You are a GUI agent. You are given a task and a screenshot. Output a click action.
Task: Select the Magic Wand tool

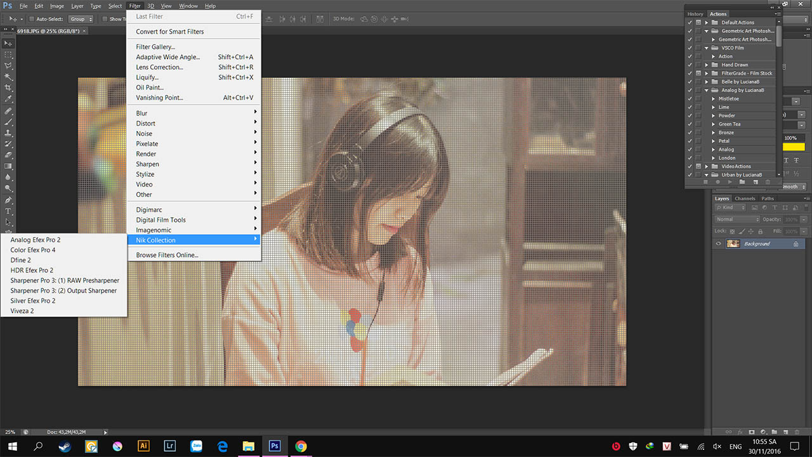(x=8, y=77)
